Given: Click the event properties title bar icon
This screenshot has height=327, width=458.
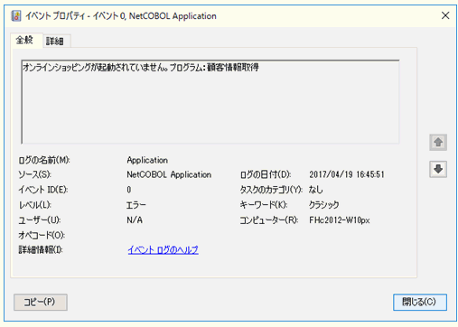Looking at the screenshot, I should pyautogui.click(x=16, y=15).
